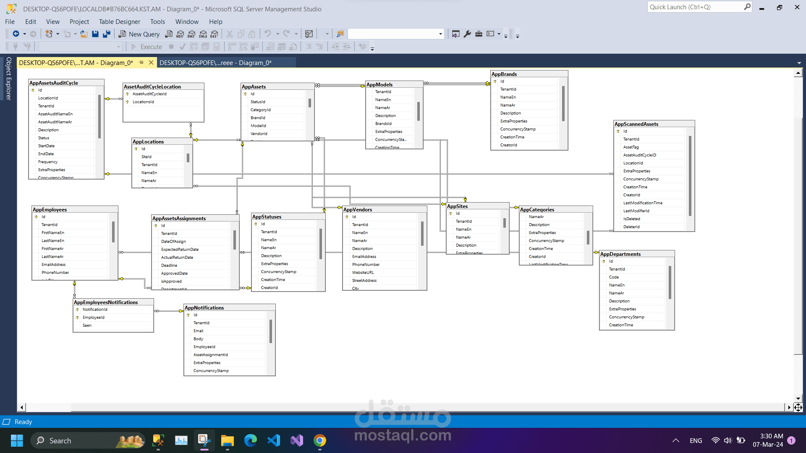Screen dimensions: 806x453
Task: Click the diagram vertical scrollbar thumb
Action: [x=798, y=237]
